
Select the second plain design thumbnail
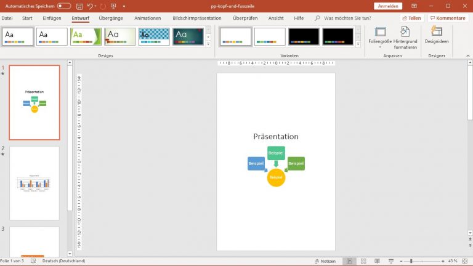[52, 36]
